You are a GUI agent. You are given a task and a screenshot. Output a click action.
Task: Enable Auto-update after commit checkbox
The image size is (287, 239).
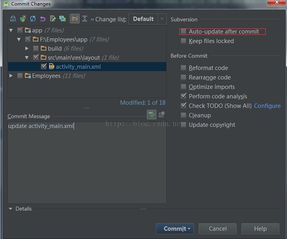click(183, 32)
